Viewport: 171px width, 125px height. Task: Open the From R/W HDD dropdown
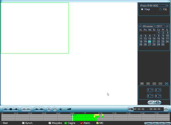point(154,6)
